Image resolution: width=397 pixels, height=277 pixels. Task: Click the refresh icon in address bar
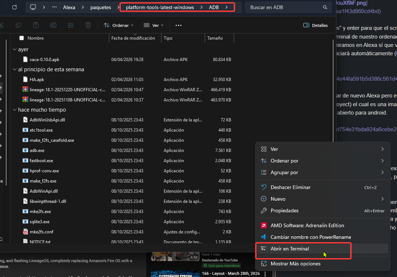[15, 7]
